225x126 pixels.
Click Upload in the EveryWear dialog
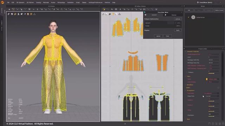coord(158,36)
